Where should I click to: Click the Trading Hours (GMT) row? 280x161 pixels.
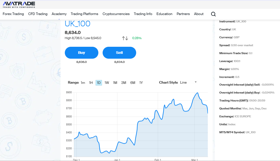pos(242,100)
